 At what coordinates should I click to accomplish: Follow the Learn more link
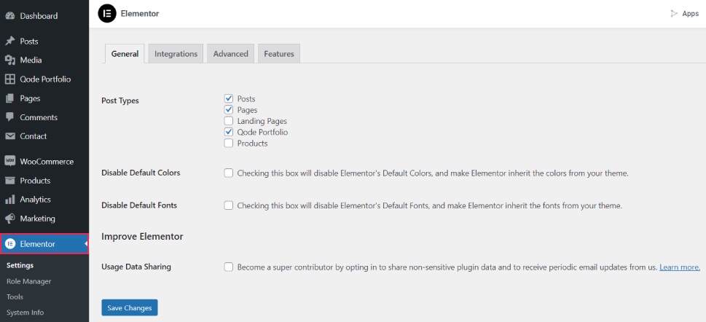[x=680, y=267]
